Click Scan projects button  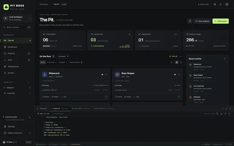coord(202,21)
